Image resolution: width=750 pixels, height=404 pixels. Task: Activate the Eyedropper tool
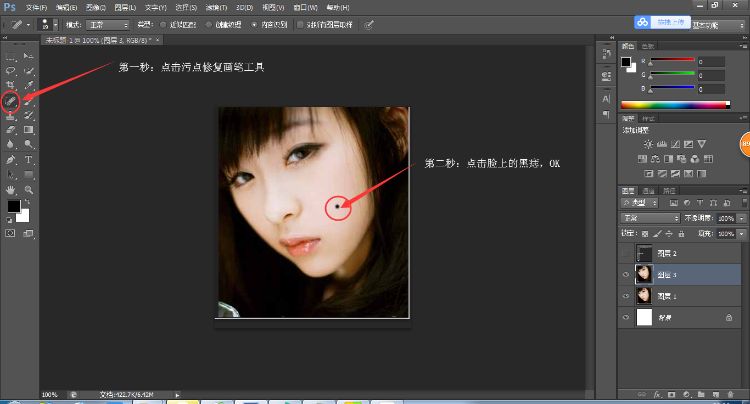(29, 86)
